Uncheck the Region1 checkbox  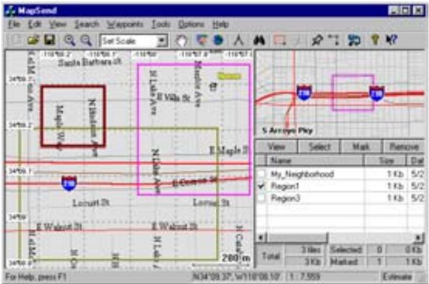point(262,186)
